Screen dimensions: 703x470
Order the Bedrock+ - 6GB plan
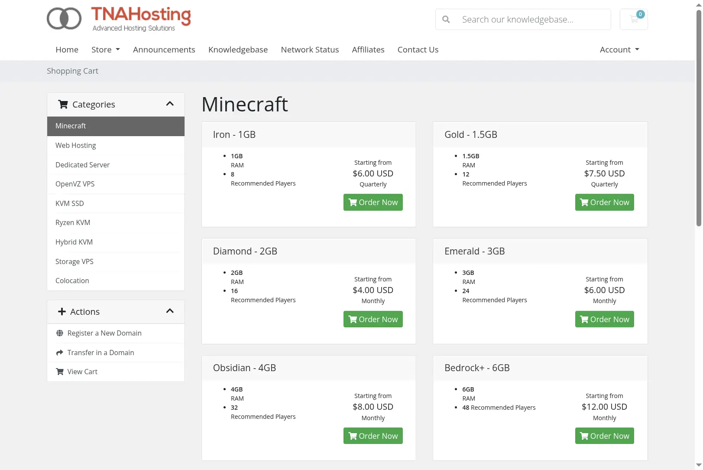click(604, 436)
